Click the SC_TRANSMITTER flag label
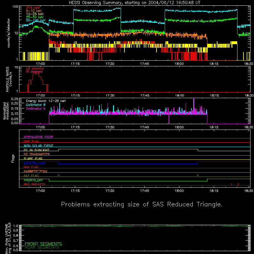254x254 pixels. (37, 154)
